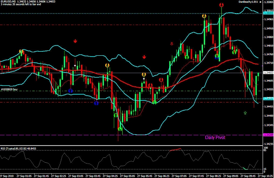Click the '27 Sep 07:45' time label
The image size is (274, 178).
click(x=196, y=176)
